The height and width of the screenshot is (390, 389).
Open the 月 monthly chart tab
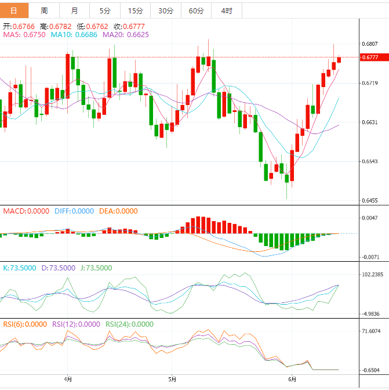pos(75,10)
